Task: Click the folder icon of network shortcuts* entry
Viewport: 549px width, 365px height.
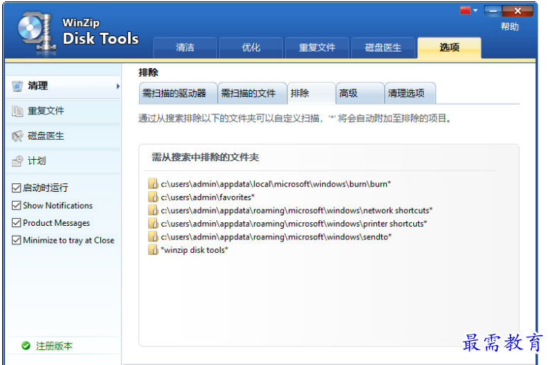Action: (153, 210)
